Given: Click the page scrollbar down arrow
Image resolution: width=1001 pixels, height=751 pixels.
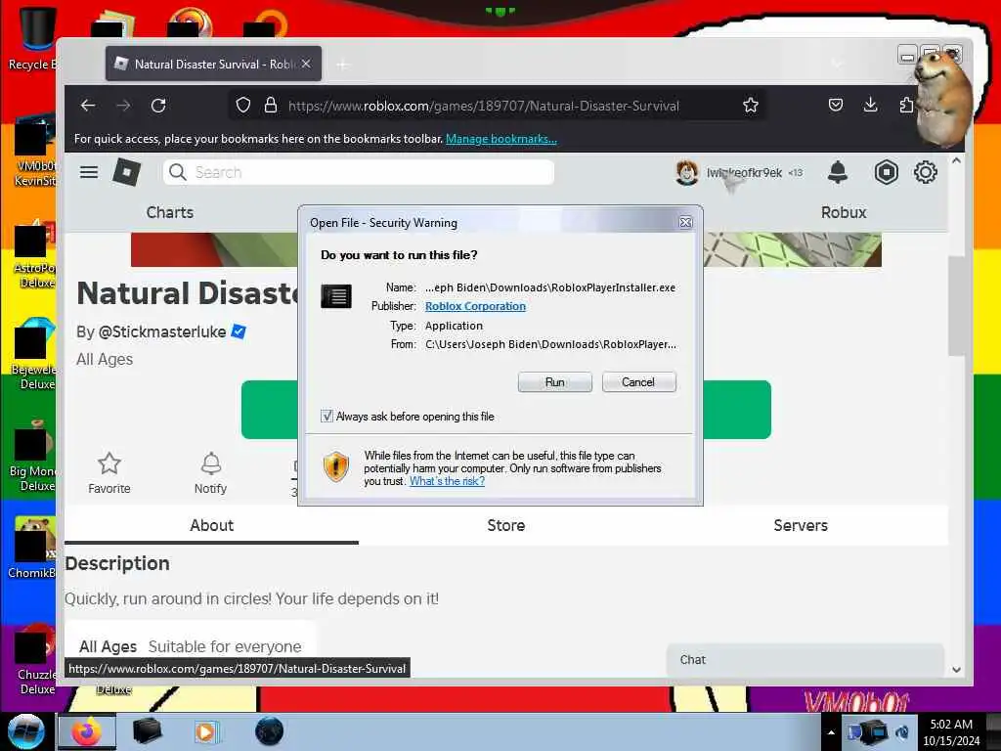Looking at the screenshot, I should pyautogui.click(x=956, y=670).
